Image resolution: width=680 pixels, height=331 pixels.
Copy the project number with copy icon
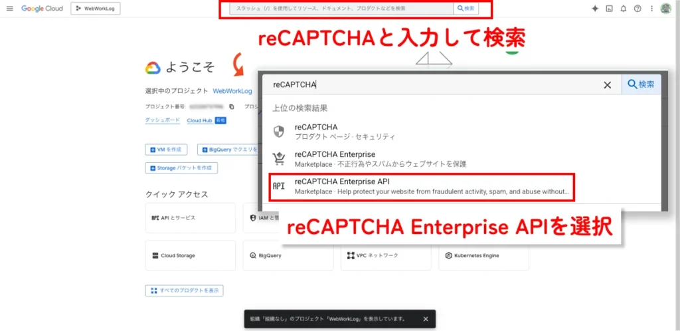click(232, 106)
